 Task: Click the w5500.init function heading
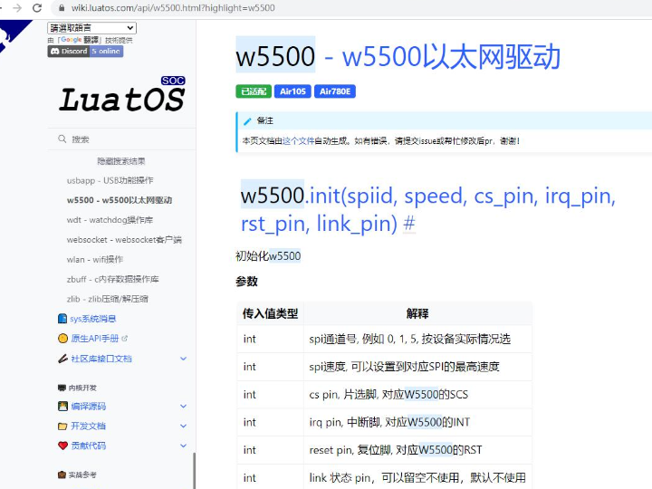click(x=427, y=209)
